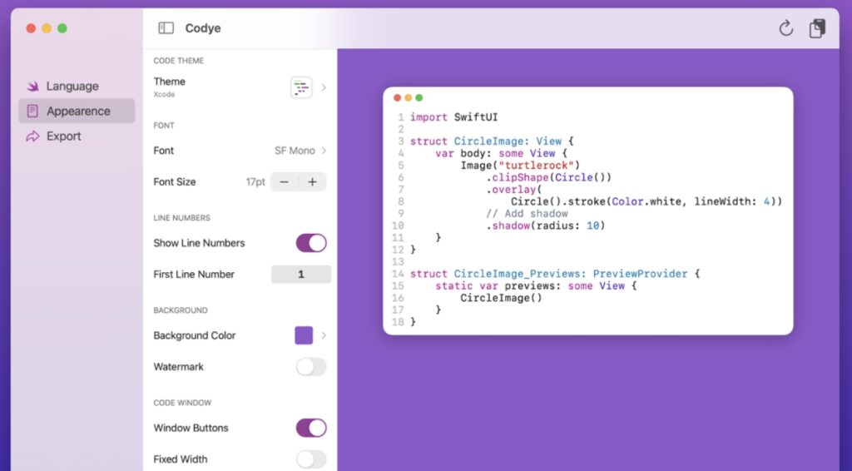Viewport: 852px width, 471px height.
Task: Click the copy to clipboard icon
Action: pyautogui.click(x=817, y=28)
